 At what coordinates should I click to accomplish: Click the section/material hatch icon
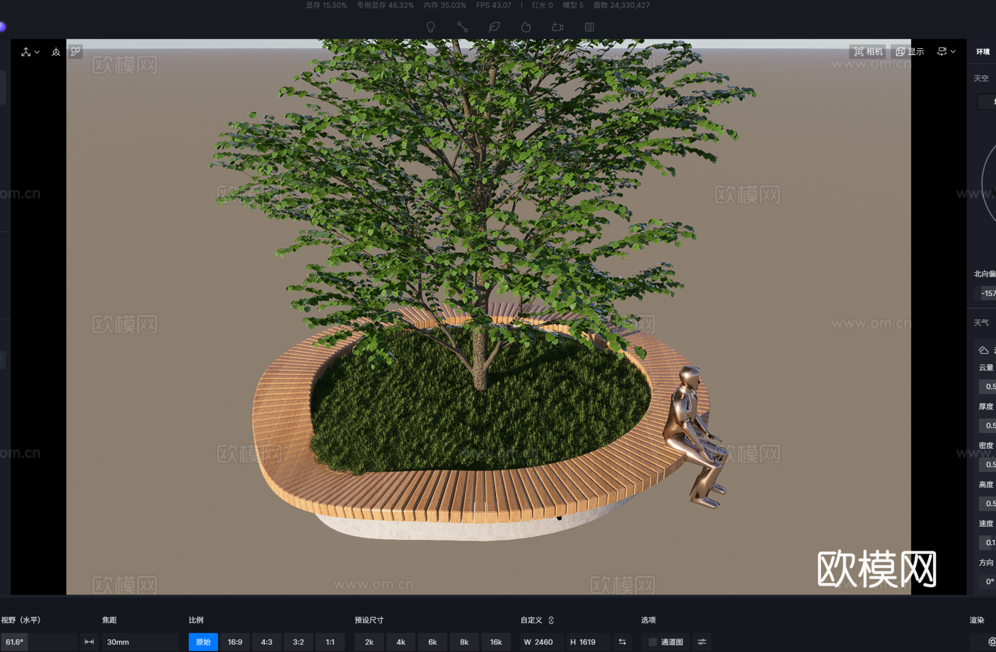point(589,27)
